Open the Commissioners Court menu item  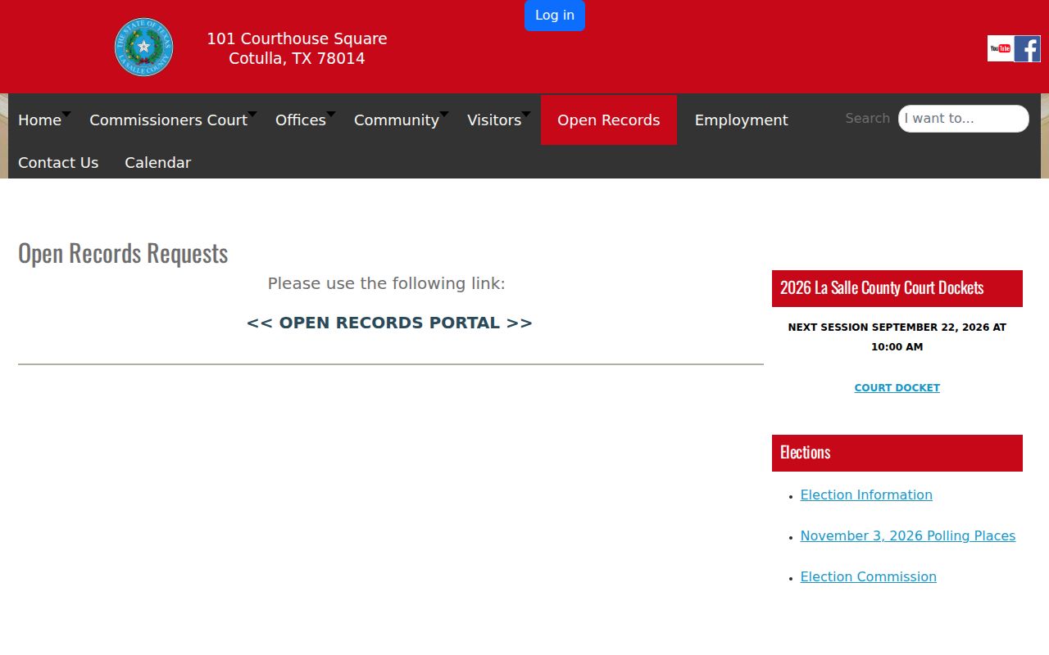[x=168, y=120]
